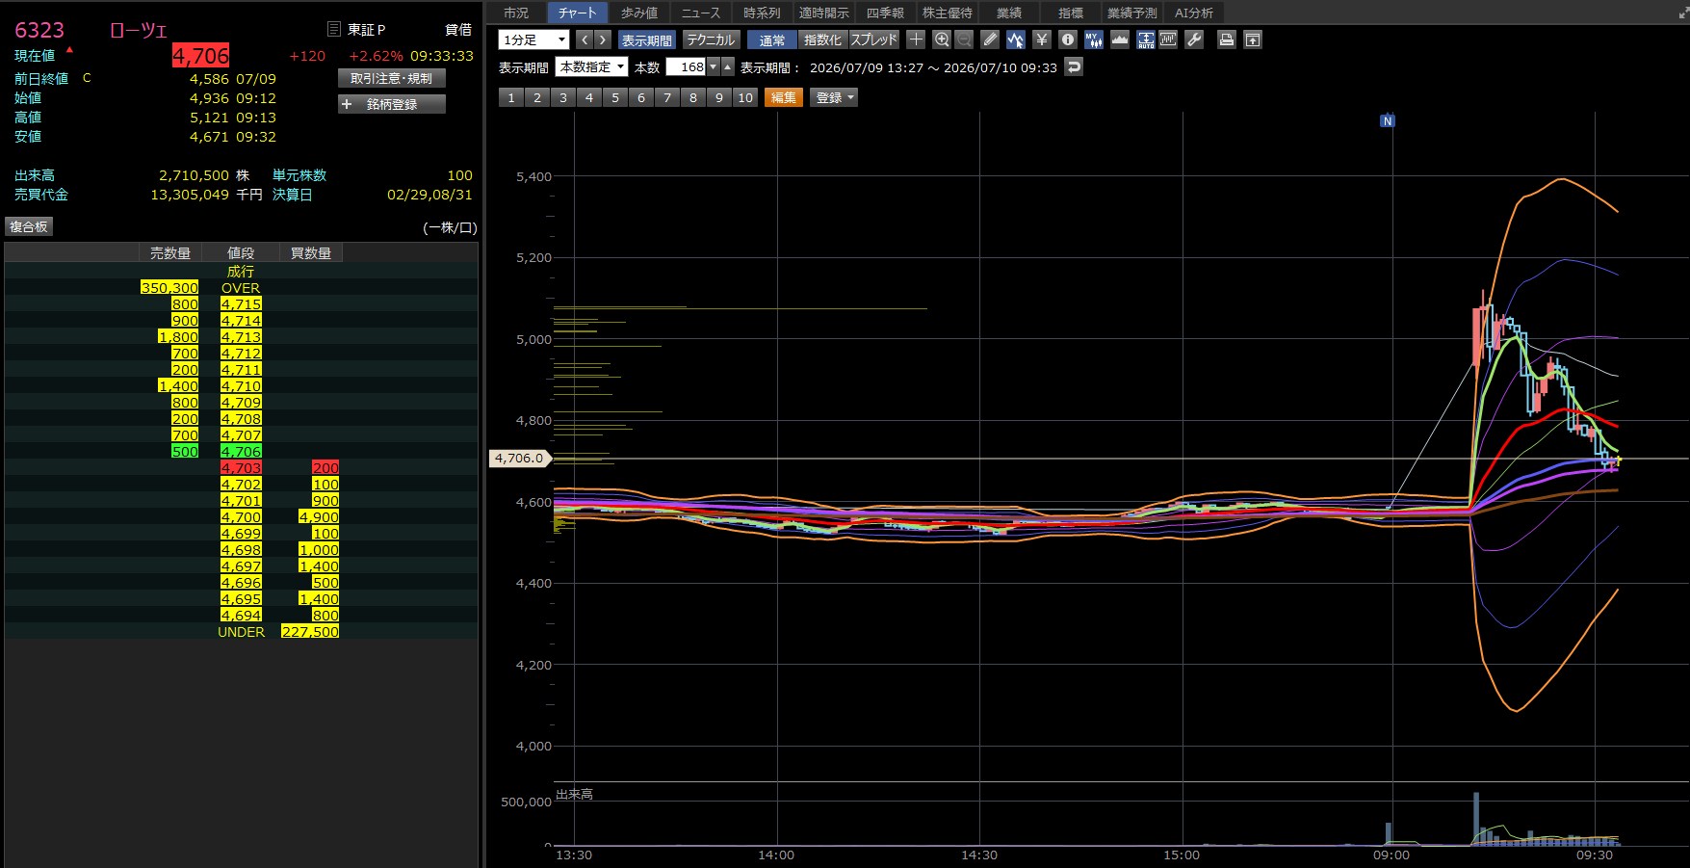Image resolution: width=1690 pixels, height=868 pixels.
Task: Open the 登録 register dropdown
Action: (x=835, y=97)
